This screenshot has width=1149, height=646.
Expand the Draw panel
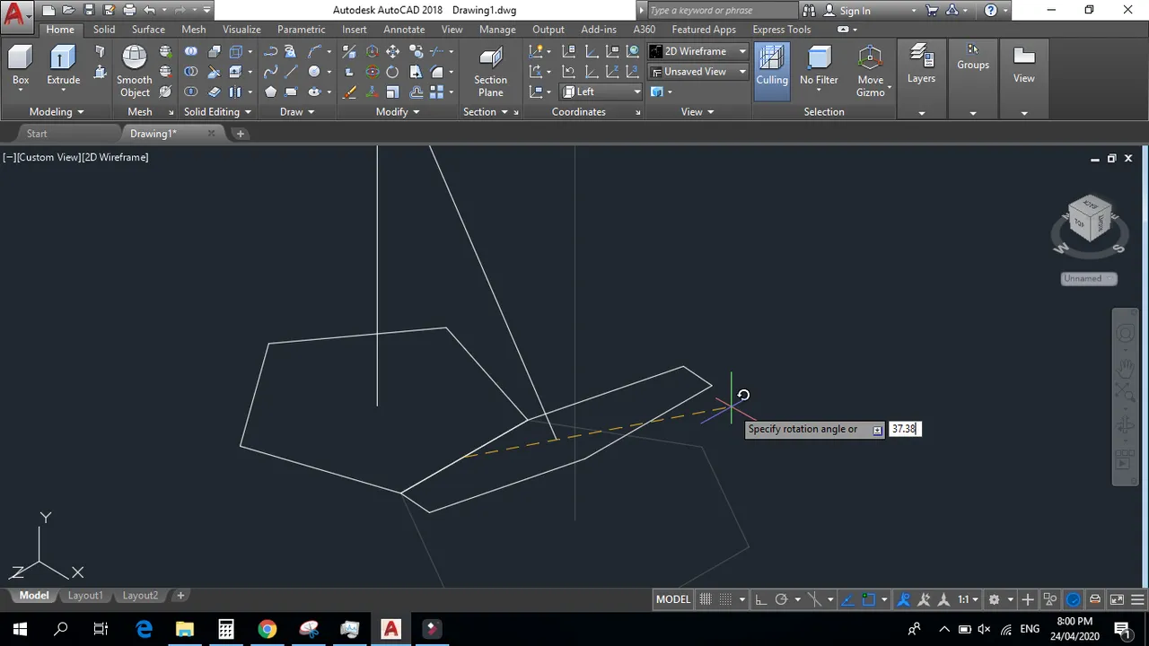coord(297,112)
